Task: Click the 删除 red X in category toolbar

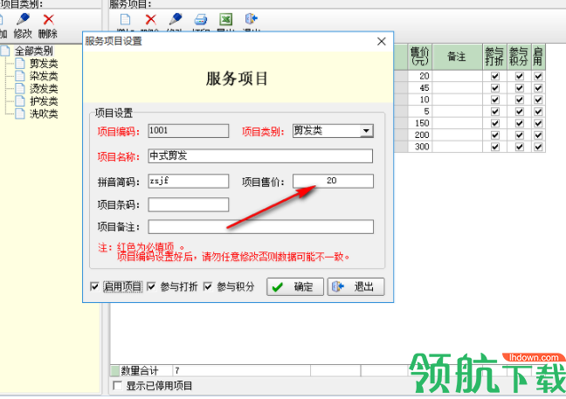Action: [x=48, y=19]
